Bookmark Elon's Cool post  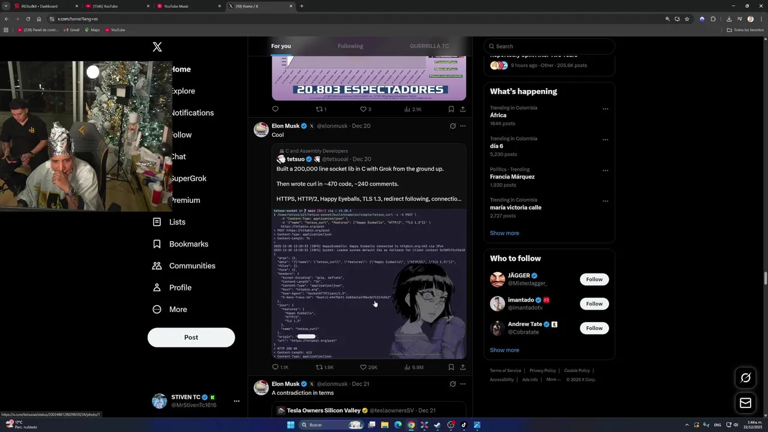pyautogui.click(x=451, y=367)
